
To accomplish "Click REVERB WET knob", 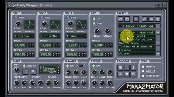I will pyautogui.click(x=102, y=83).
